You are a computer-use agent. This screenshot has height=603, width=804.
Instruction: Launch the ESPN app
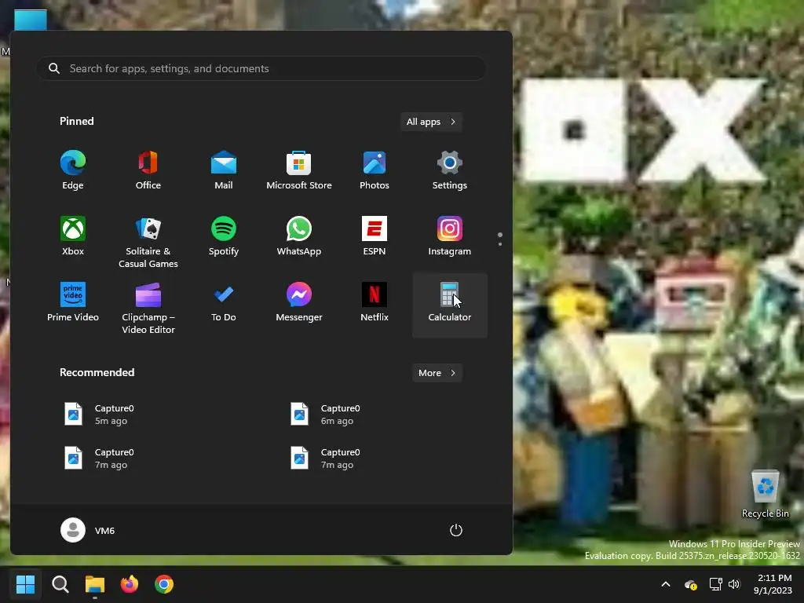375,236
